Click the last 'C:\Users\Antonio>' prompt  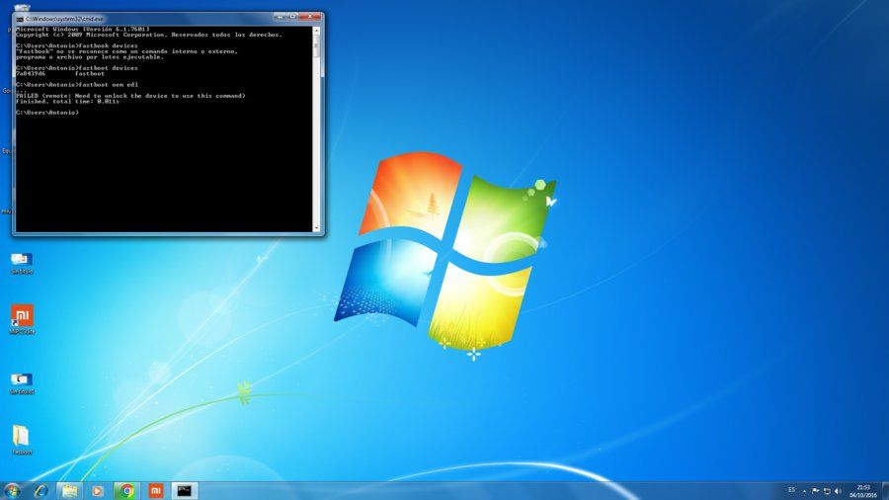pyautogui.click(x=47, y=113)
